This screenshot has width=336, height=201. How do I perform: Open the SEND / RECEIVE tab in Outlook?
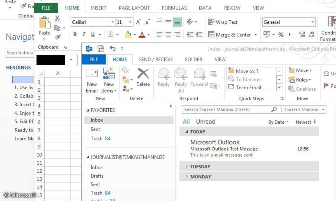156,59
